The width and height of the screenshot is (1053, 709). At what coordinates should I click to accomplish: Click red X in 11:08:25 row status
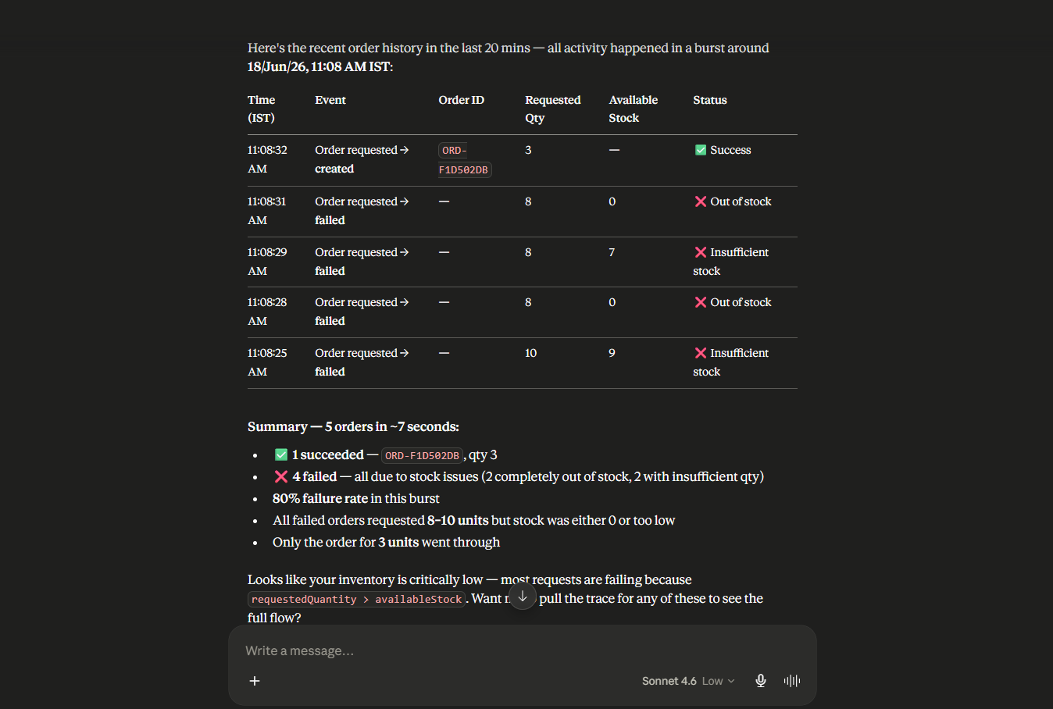pos(701,353)
